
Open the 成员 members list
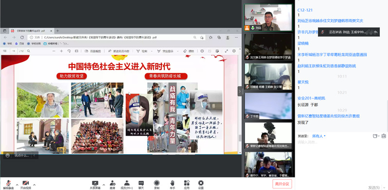[x=127, y=185]
